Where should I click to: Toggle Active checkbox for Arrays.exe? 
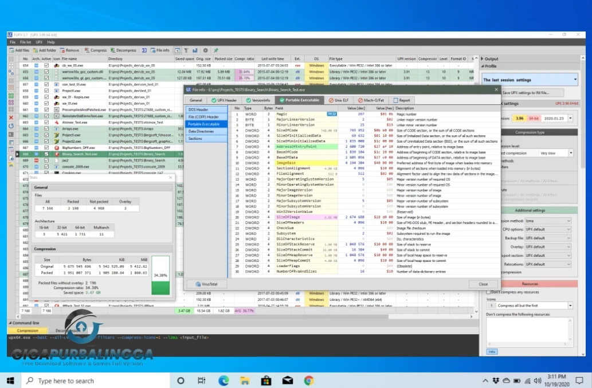pyautogui.click(x=46, y=129)
